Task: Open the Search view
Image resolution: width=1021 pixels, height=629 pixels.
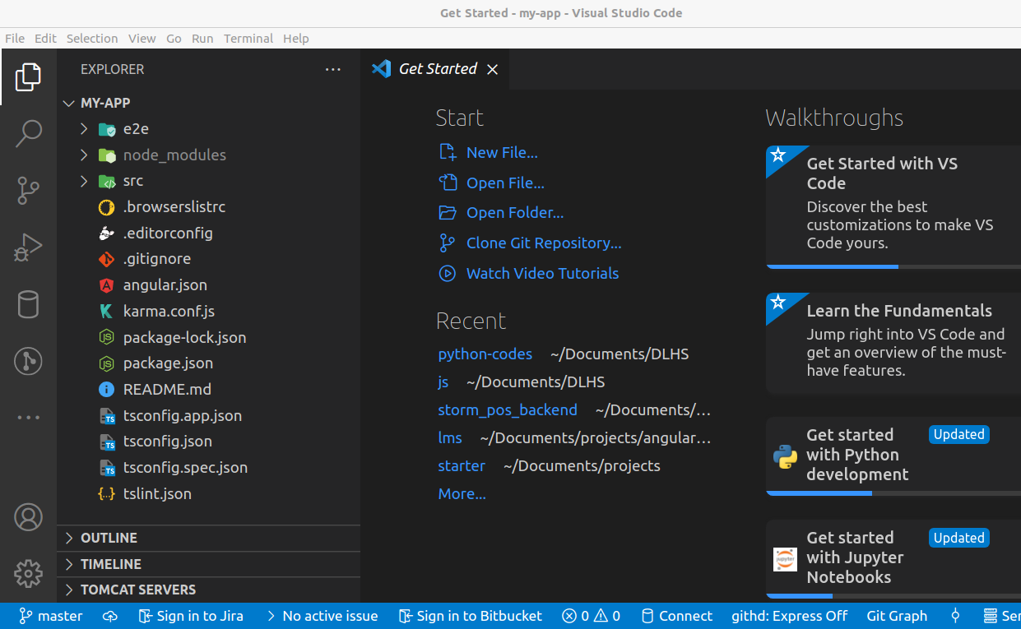Action: pos(28,132)
